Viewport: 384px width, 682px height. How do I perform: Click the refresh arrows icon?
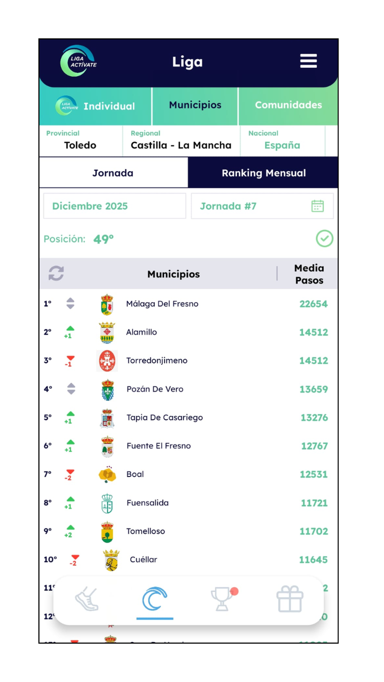pos(56,274)
